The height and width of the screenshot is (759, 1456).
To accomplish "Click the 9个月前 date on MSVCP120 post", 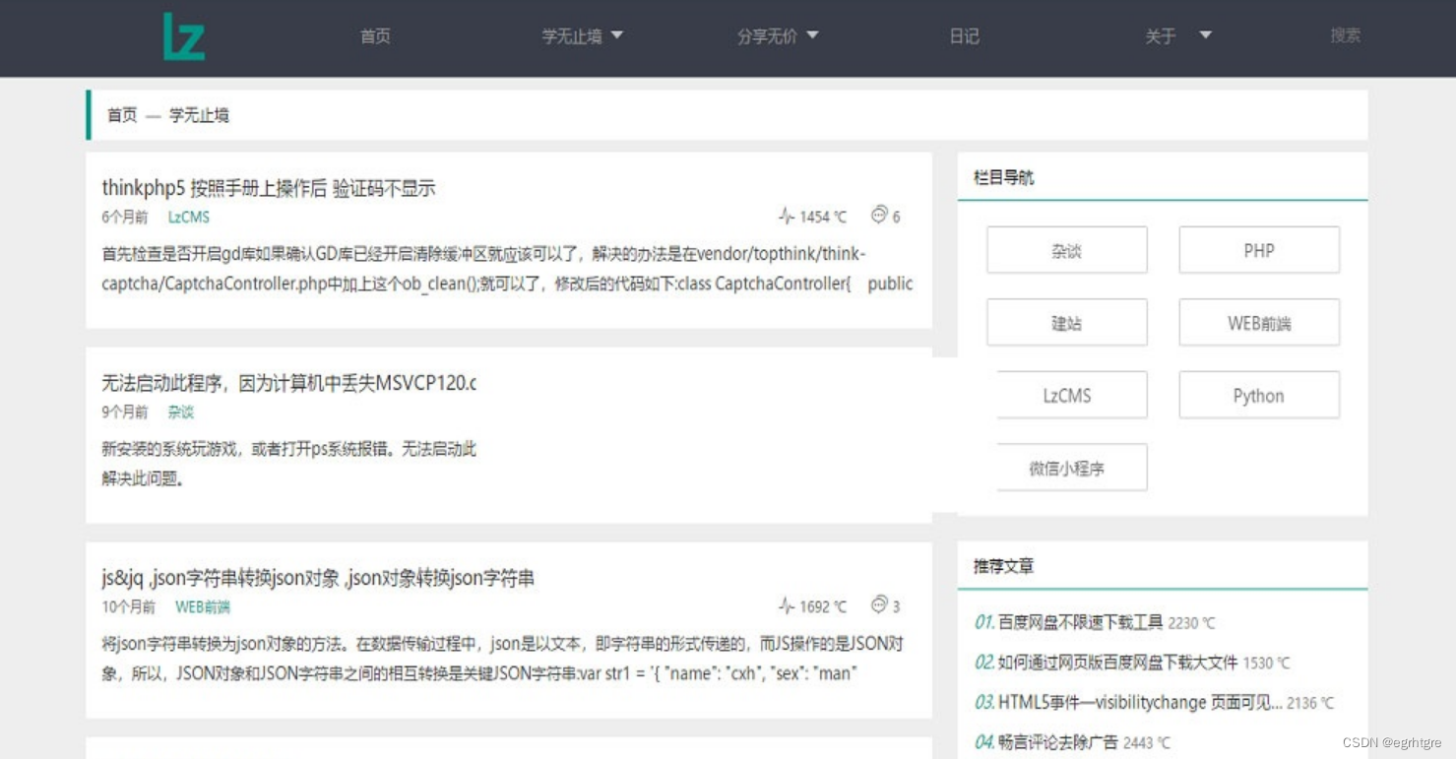I will point(125,412).
